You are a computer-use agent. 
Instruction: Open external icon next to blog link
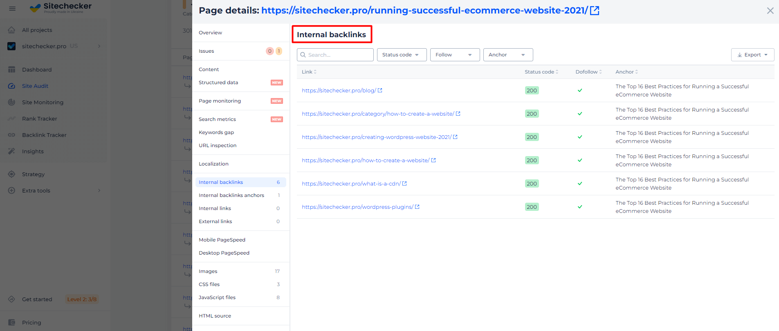point(380,90)
